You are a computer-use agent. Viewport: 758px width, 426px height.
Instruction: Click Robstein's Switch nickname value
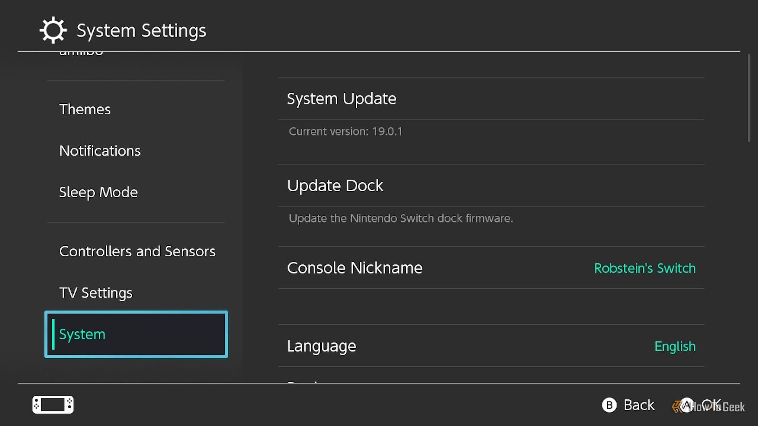pyautogui.click(x=645, y=268)
